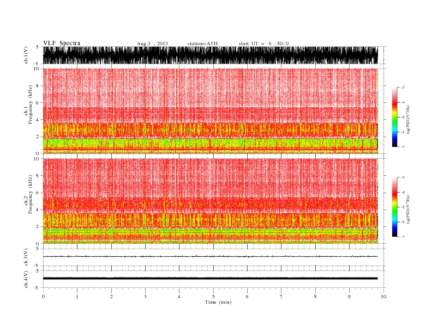Screen dimensions: 432x333
Task: Click the ch.1 waveform plot
Action: (210, 55)
